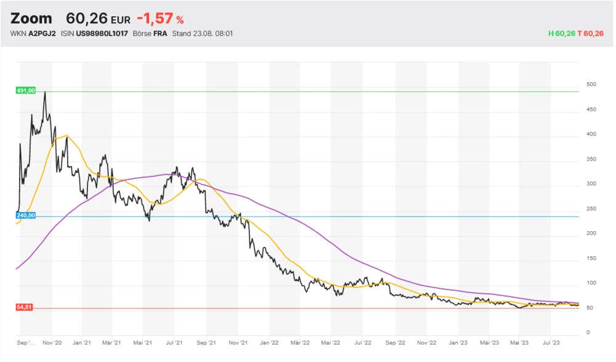Click the Jan '22 date on the time axis
This screenshot has height=362, width=616.
[269, 342]
